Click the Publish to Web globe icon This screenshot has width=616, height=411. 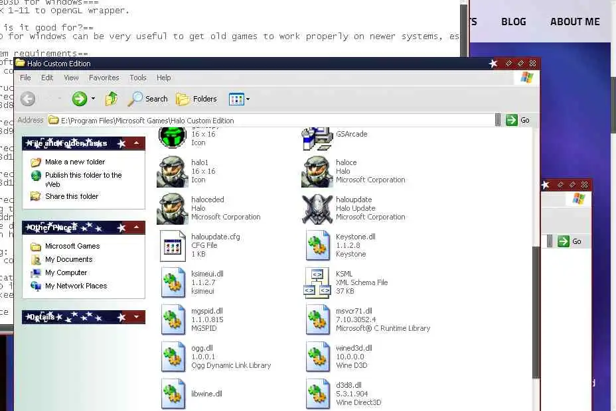pos(36,175)
